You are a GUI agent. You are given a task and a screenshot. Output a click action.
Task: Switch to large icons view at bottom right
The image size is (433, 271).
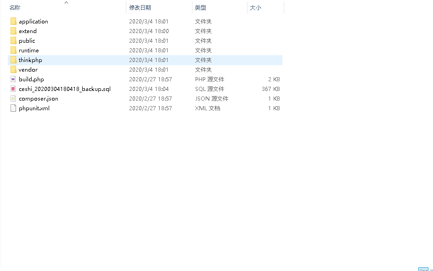click(431, 269)
